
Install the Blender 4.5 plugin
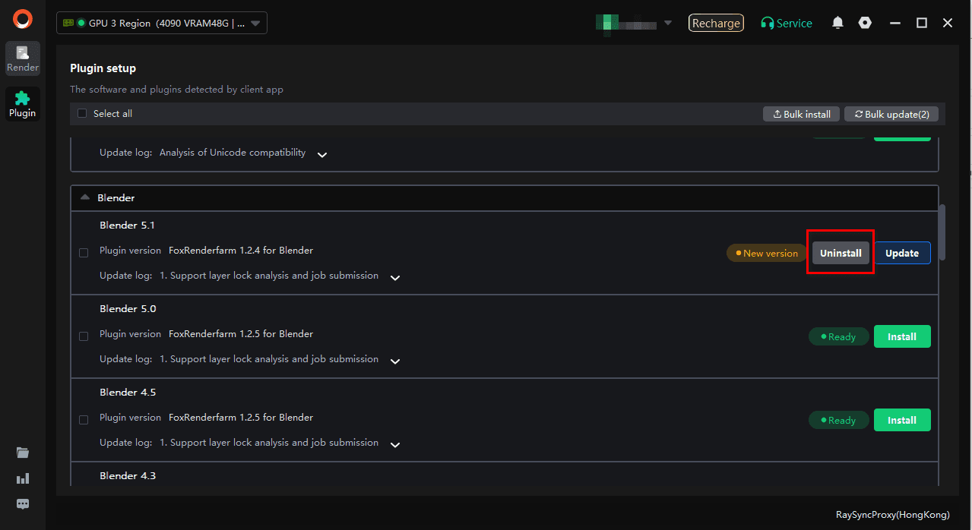click(x=902, y=420)
